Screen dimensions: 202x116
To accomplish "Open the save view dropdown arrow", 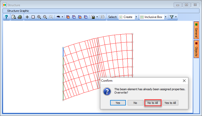I will (97, 17).
